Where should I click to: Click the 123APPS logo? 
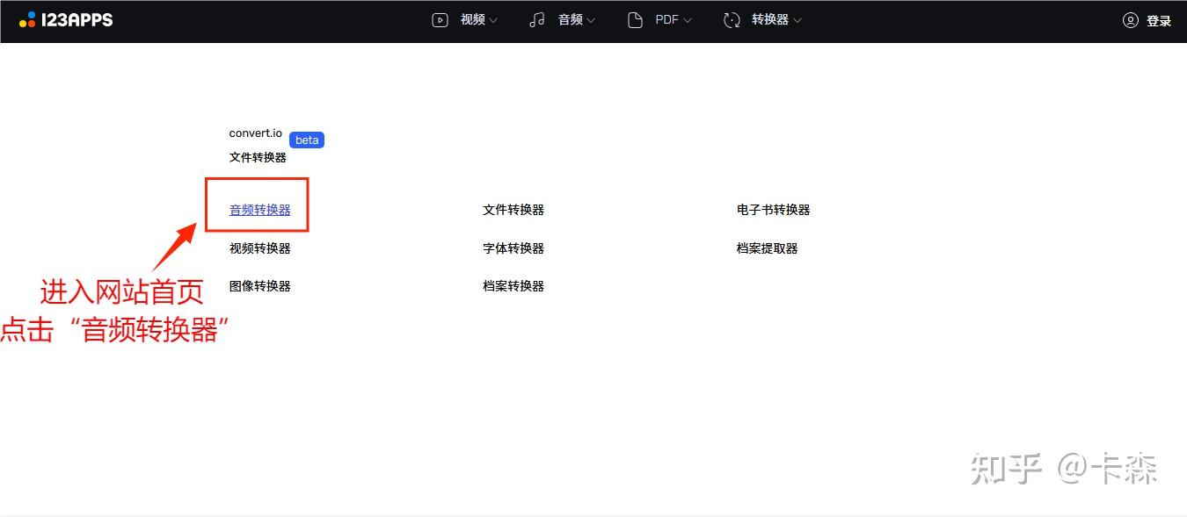(x=66, y=19)
